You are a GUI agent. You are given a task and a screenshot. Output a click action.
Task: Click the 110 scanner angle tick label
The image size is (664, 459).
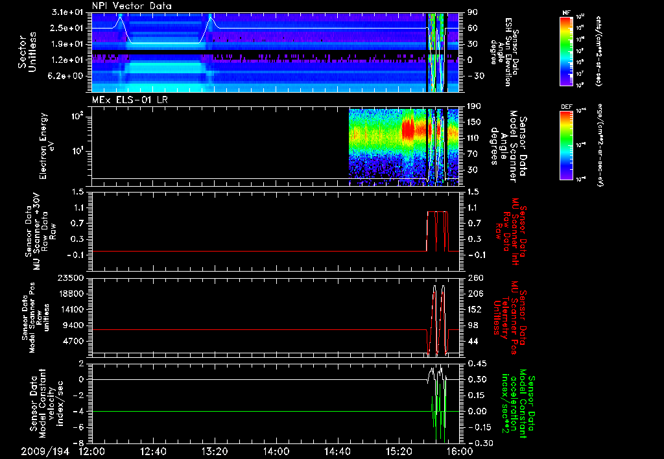pyautogui.click(x=474, y=138)
